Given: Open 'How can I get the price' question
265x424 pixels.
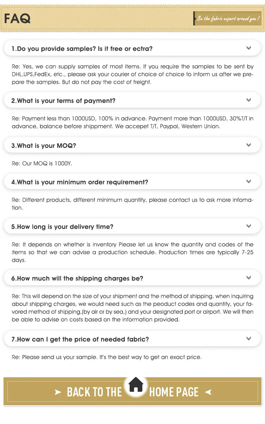Looking at the screenshot, I should point(80,339).
